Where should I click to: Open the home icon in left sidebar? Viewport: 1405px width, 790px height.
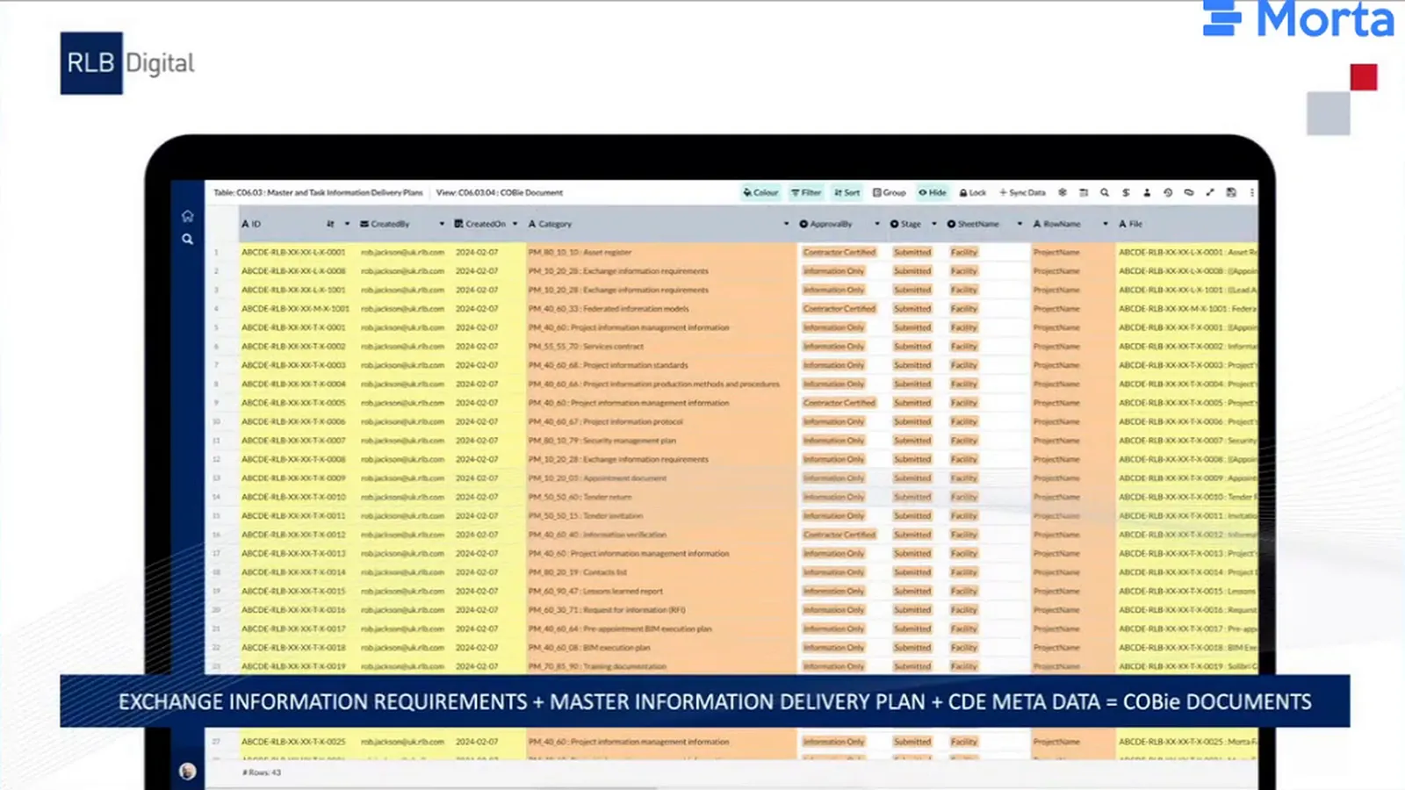(x=187, y=216)
